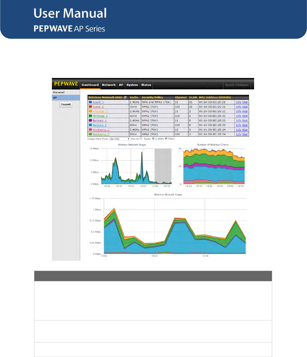Open the Status tab
The height and width of the screenshot is (357, 307).
click(146, 85)
